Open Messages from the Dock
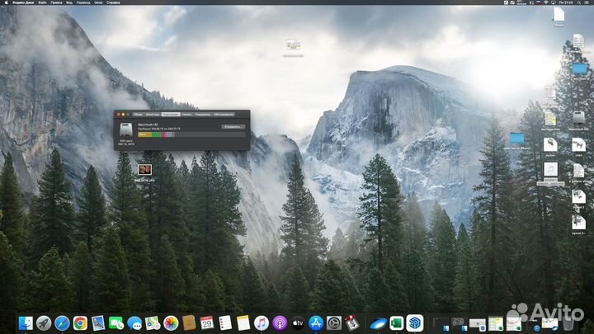Screen dimensions: 594x334 coord(134,323)
